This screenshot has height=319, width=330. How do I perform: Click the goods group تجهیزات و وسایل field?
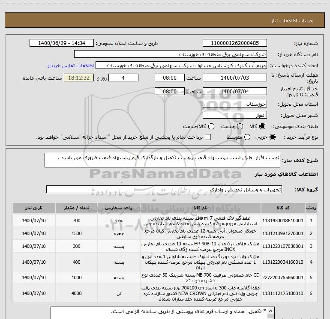164,189
